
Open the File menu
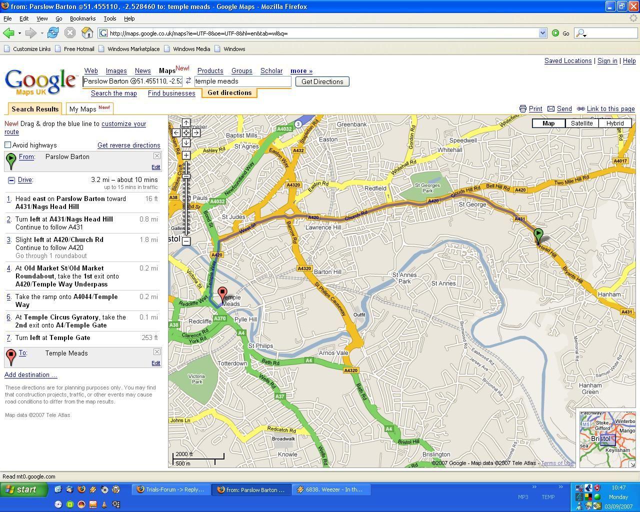pyautogui.click(x=7, y=18)
